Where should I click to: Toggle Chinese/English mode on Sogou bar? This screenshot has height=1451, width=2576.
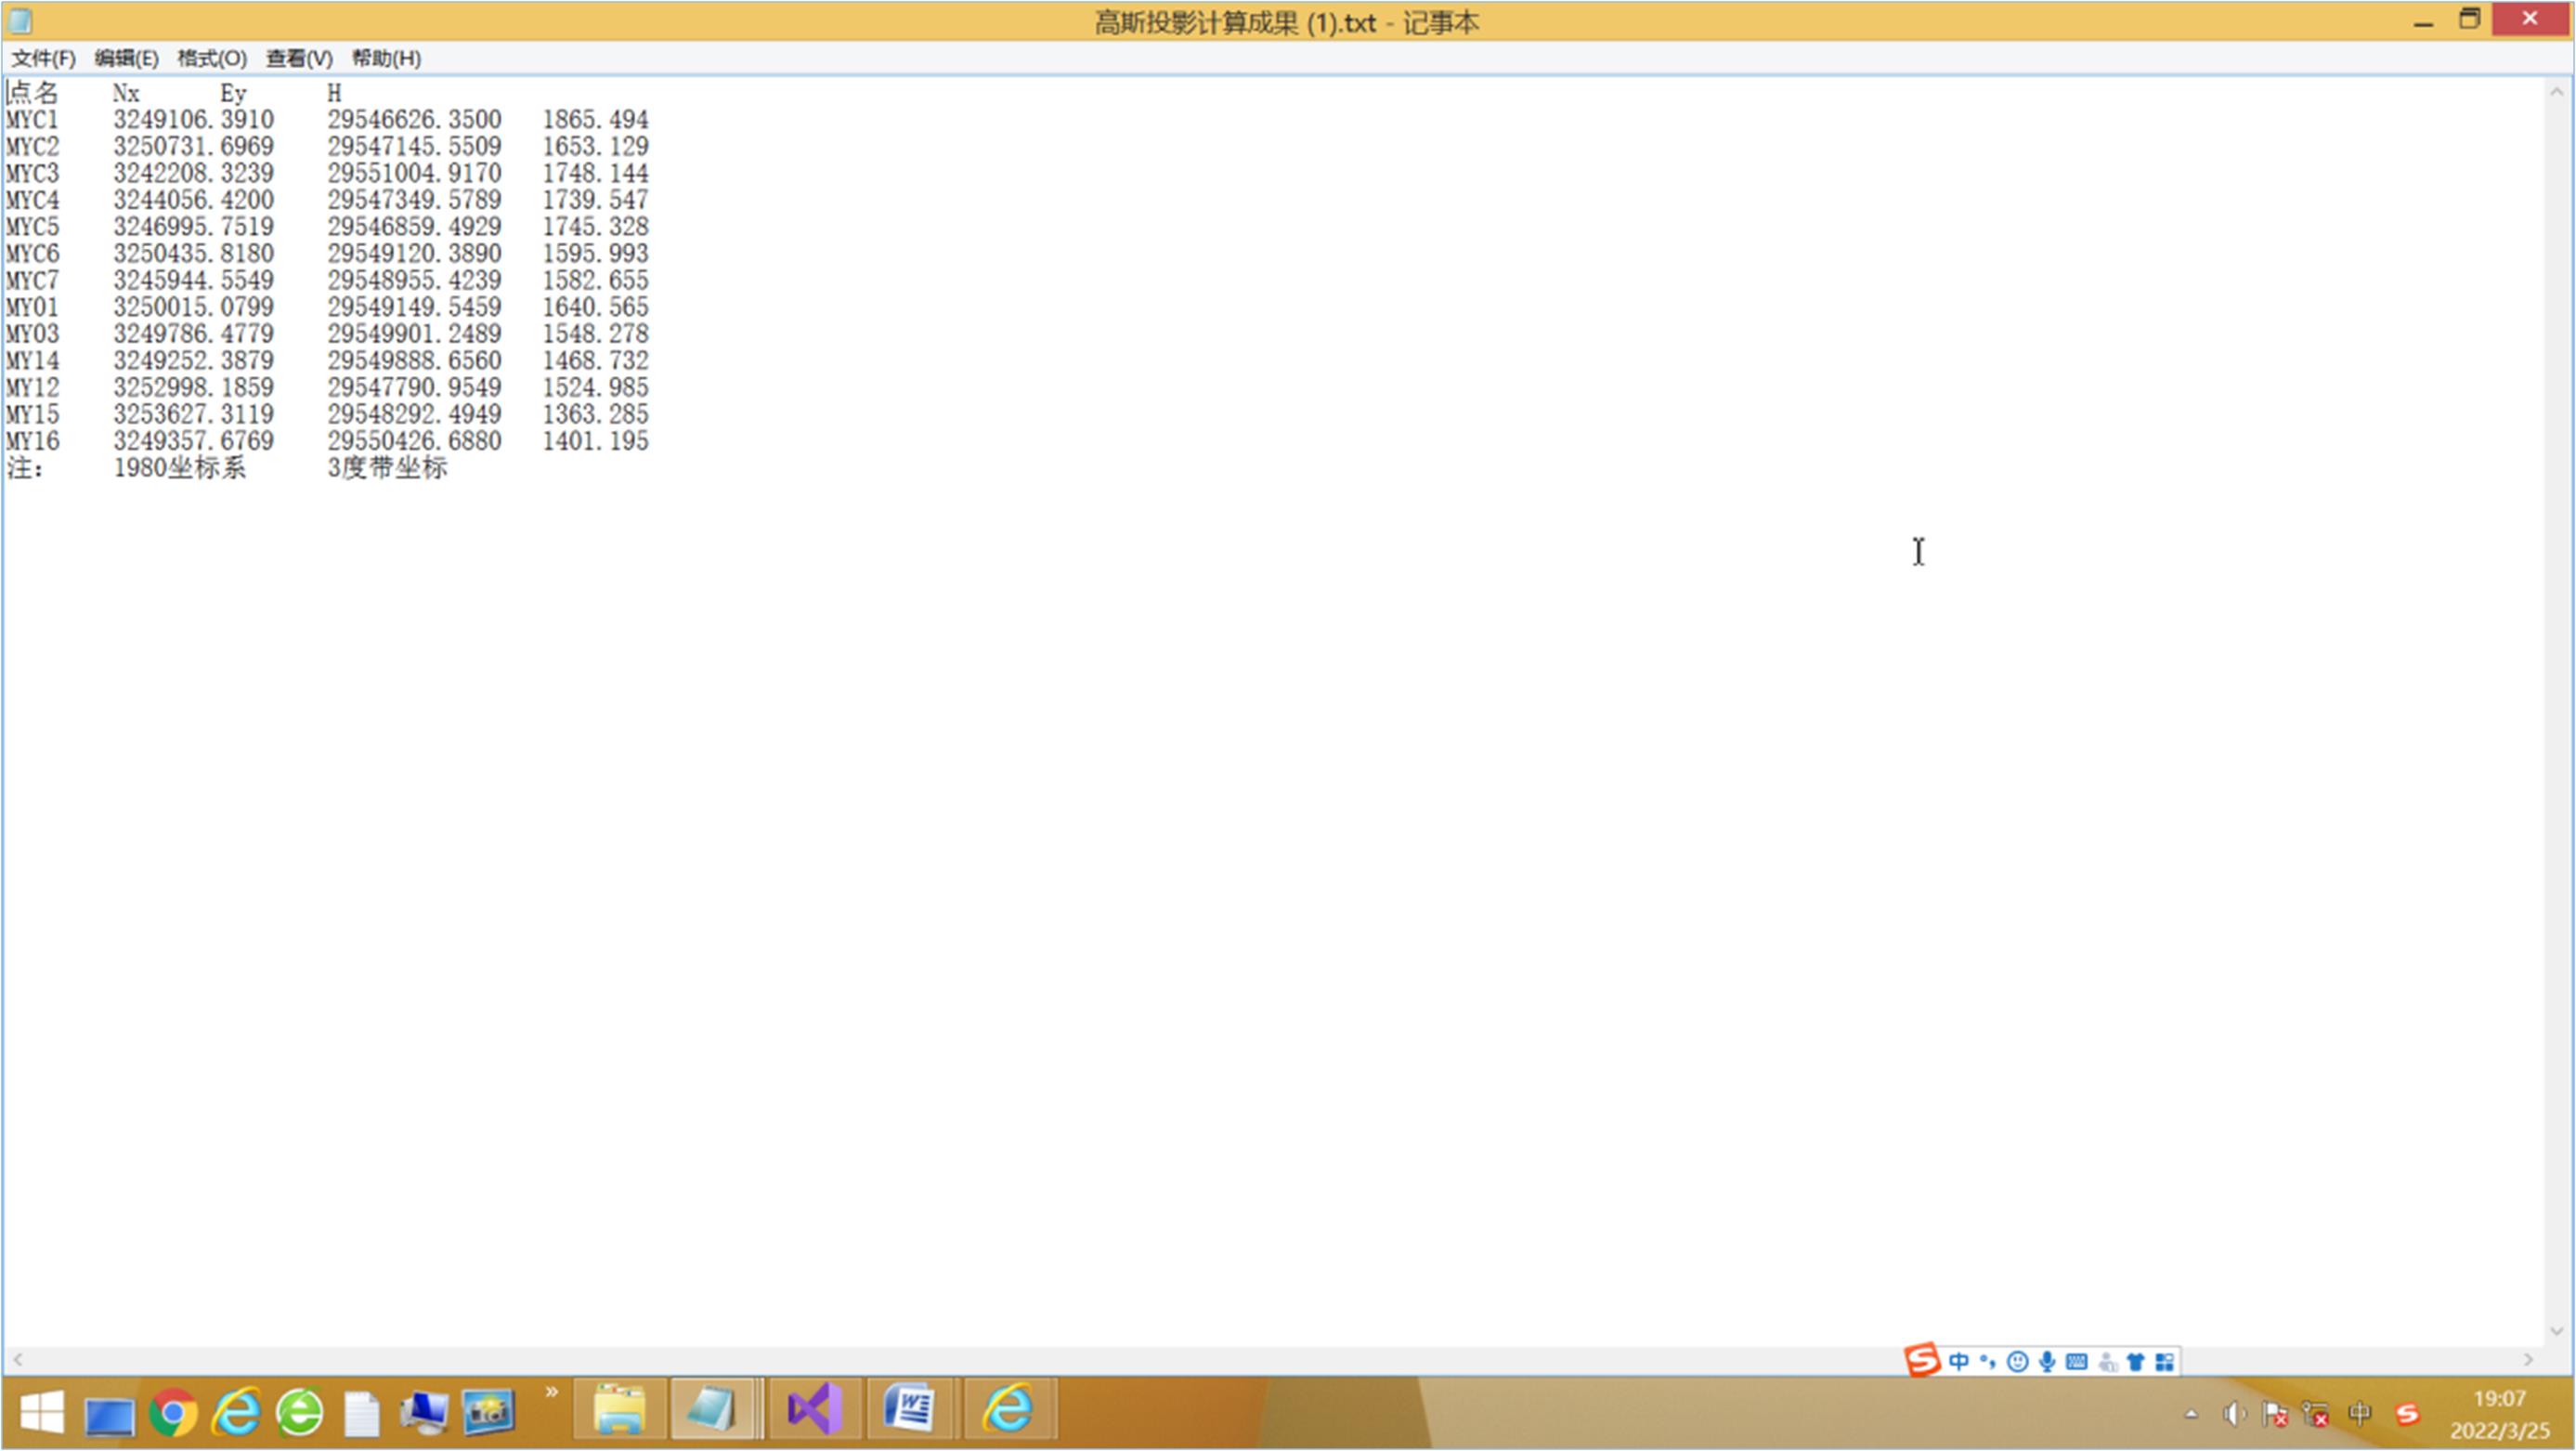click(x=1958, y=1362)
